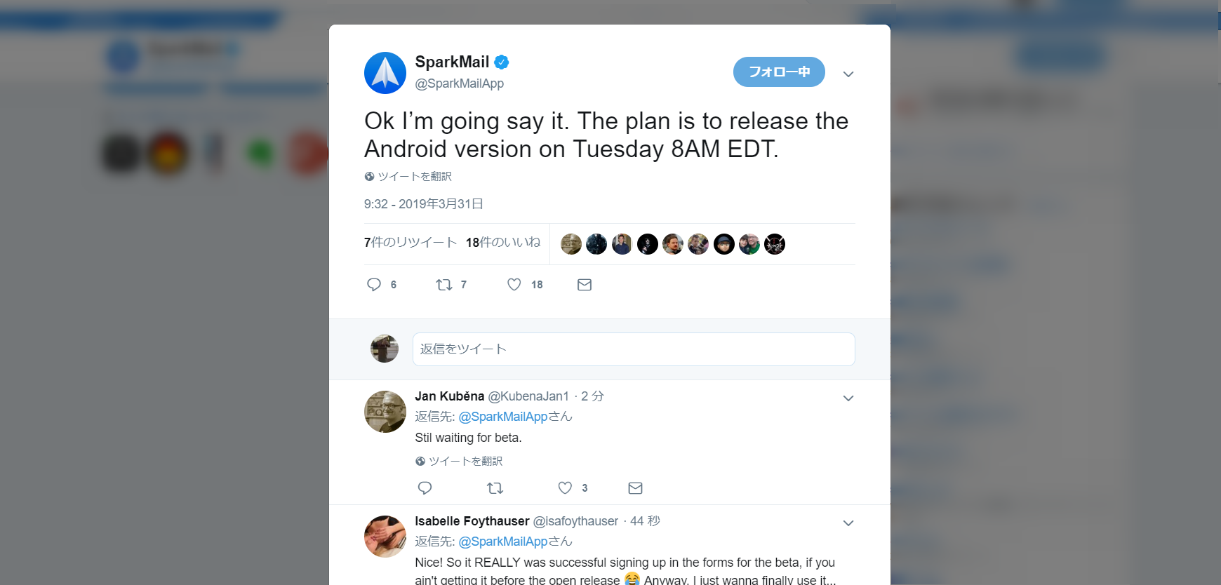Send SparkMail tweet via direct message envelope

(585, 284)
